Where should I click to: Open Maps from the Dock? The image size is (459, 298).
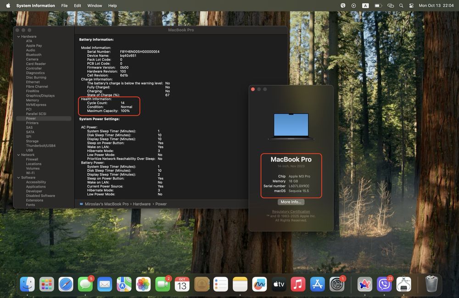[124, 284]
